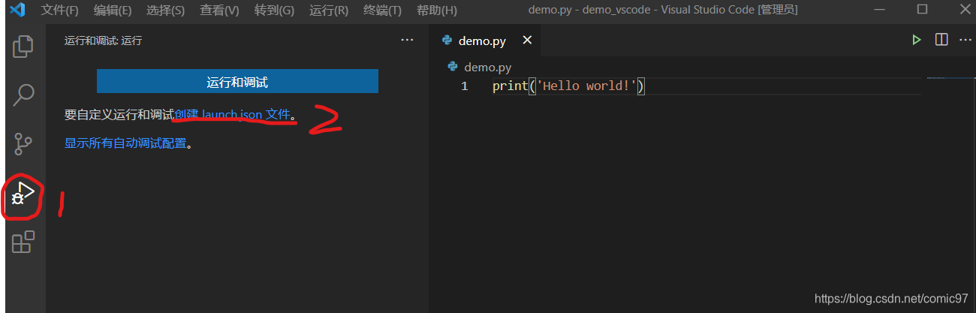
Task: Run the Python file with green play icon
Action: click(916, 41)
